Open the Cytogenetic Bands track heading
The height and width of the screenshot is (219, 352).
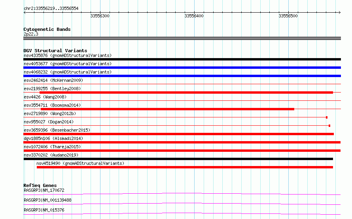pos(47,29)
